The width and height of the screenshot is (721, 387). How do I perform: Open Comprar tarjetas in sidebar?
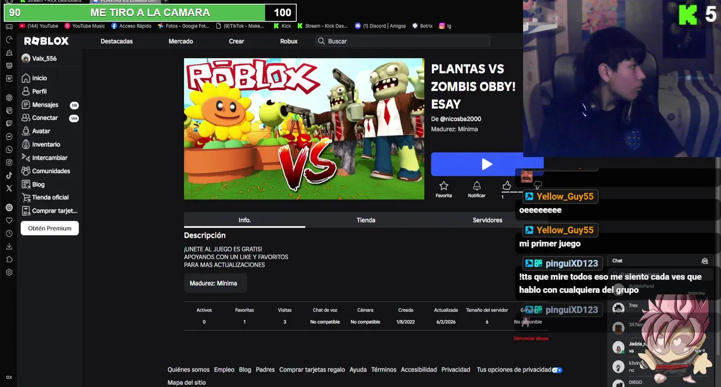50,211
